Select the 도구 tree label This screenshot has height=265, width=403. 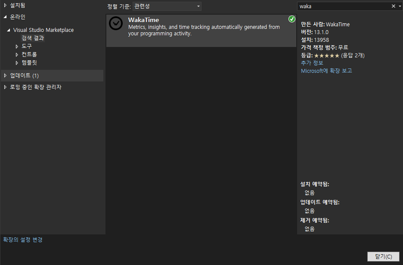click(x=27, y=46)
